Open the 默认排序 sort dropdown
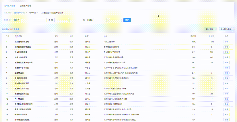The image size is (237, 122). click(x=210, y=29)
